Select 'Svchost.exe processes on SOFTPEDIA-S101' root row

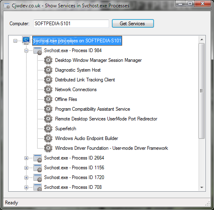tap(77, 41)
